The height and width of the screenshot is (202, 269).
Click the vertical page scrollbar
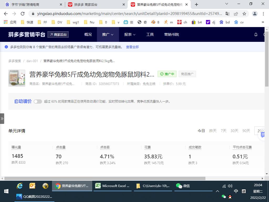tap(267, 59)
